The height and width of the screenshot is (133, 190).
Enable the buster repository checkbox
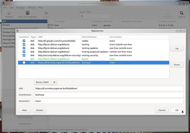point(24,59)
